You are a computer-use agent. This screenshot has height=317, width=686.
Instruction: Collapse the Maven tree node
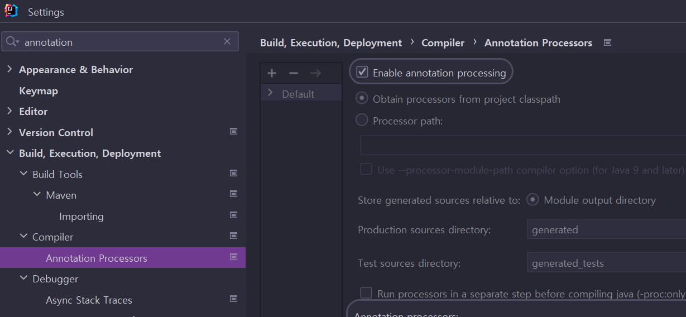pos(37,195)
